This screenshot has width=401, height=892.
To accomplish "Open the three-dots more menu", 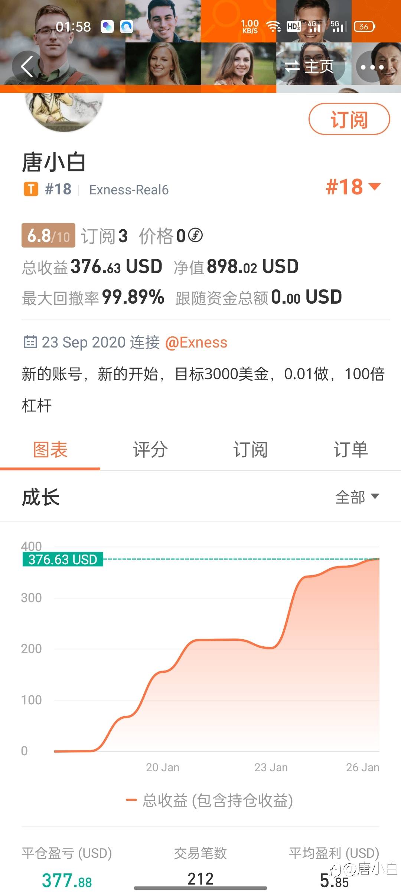I will pyautogui.click(x=372, y=67).
